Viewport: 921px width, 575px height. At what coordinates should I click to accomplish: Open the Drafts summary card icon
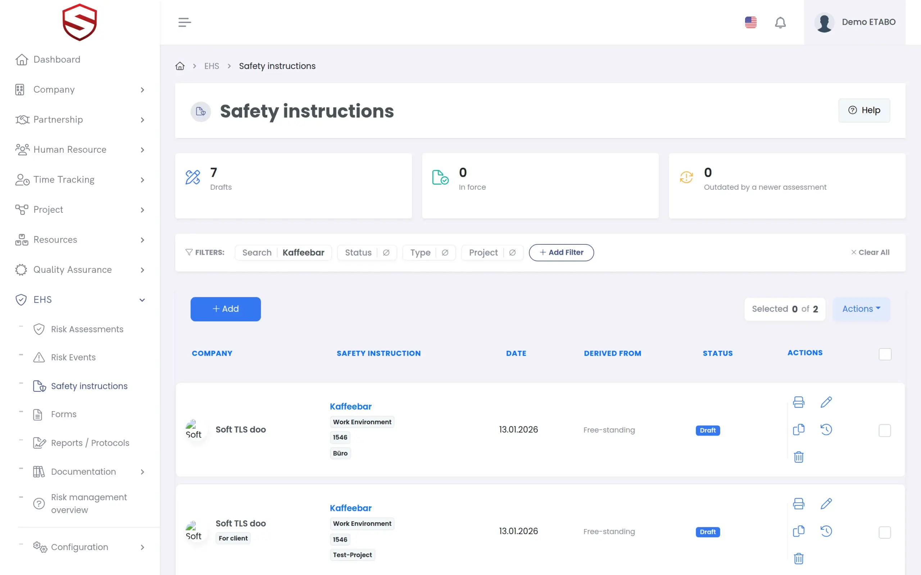pos(192,177)
